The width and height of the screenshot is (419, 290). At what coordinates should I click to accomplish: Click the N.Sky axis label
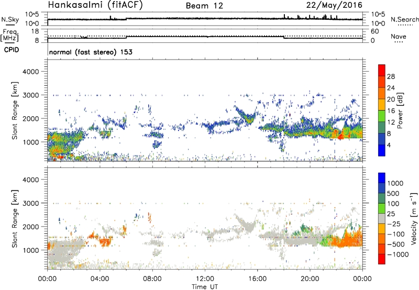tap(10, 19)
